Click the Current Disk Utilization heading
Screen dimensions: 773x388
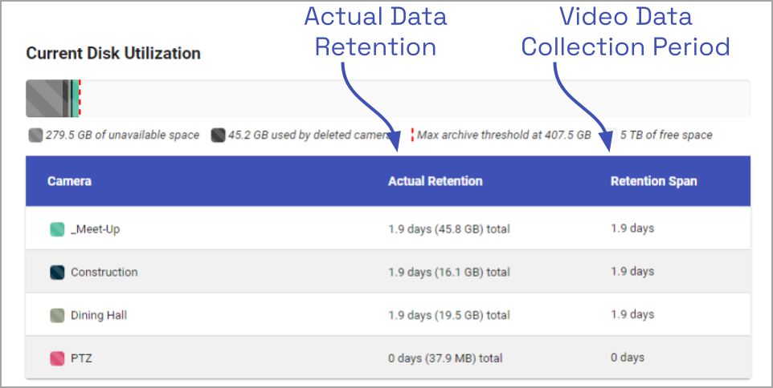click(x=113, y=54)
